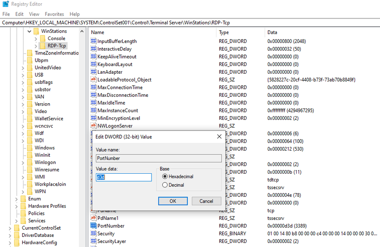Select the usbstor key
The width and height of the screenshot is (380, 247).
pos(43,89)
